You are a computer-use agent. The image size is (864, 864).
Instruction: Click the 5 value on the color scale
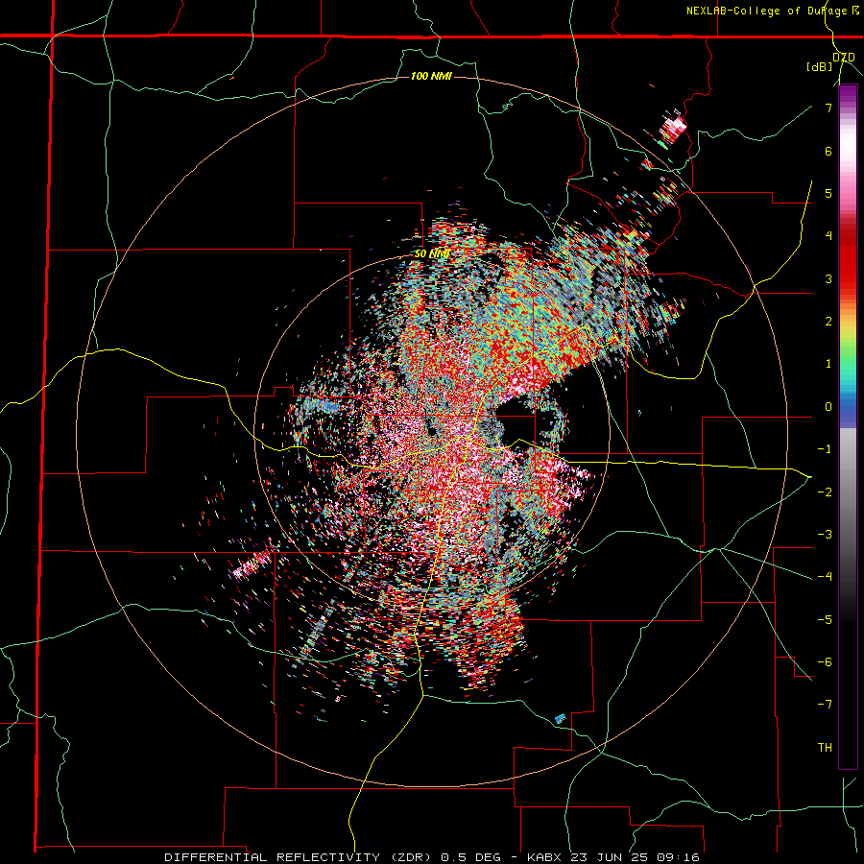pyautogui.click(x=828, y=193)
